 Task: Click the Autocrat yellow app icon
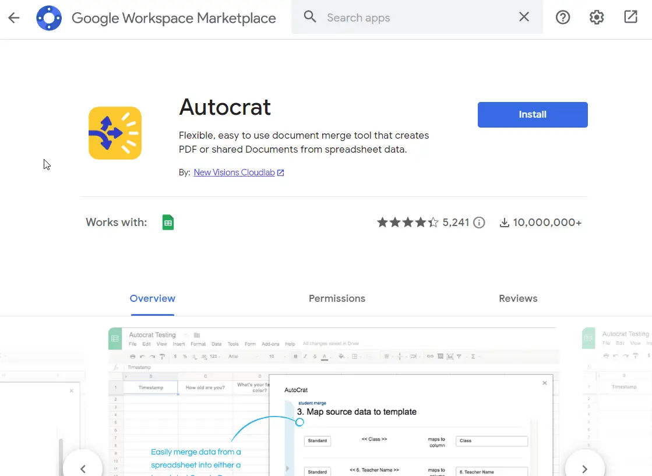point(115,133)
